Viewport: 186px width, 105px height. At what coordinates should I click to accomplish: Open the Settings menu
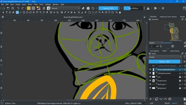click(x=48, y=4)
